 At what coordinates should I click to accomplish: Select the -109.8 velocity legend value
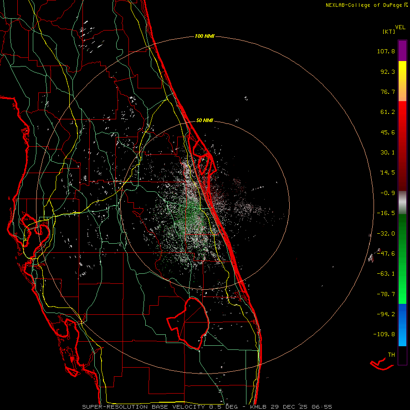[384, 334]
